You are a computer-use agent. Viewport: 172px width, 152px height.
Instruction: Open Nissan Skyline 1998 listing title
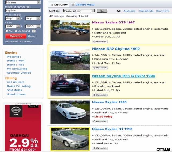(x=109, y=102)
